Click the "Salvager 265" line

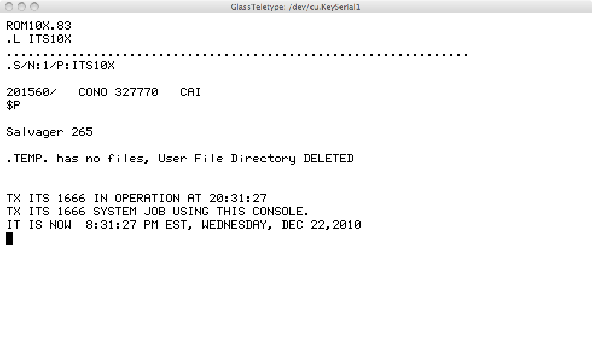[x=50, y=132]
